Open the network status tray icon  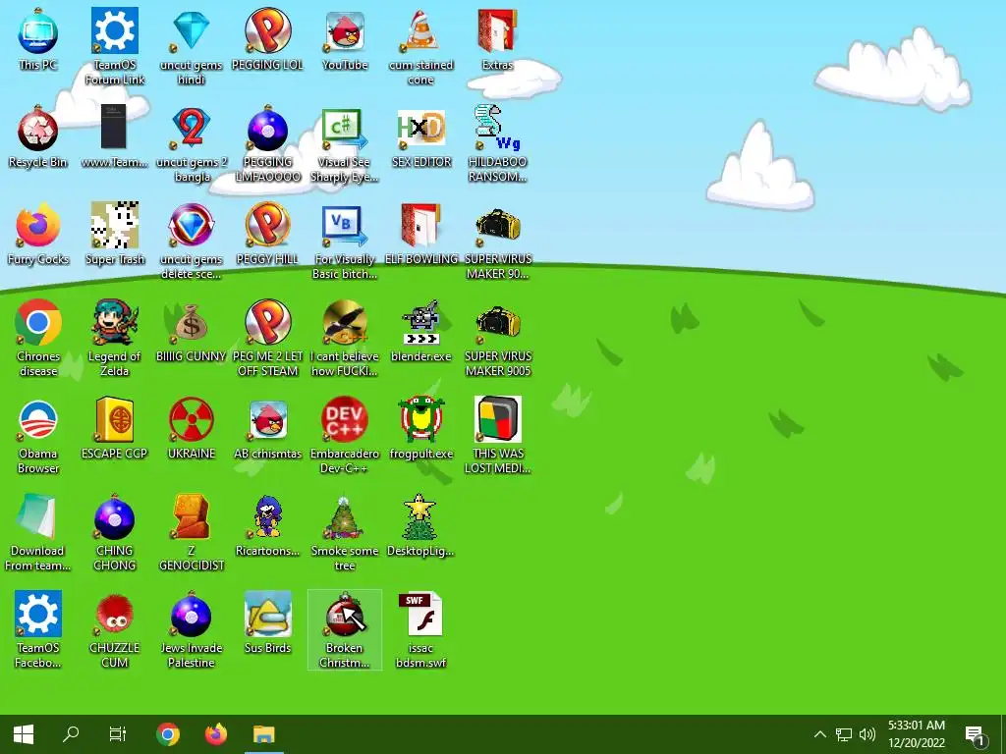[844, 734]
